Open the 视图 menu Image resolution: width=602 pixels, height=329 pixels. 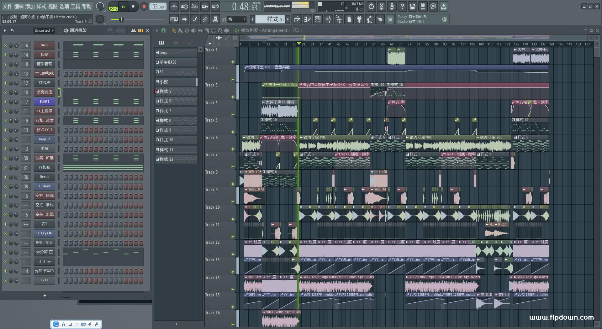pyautogui.click(x=53, y=6)
